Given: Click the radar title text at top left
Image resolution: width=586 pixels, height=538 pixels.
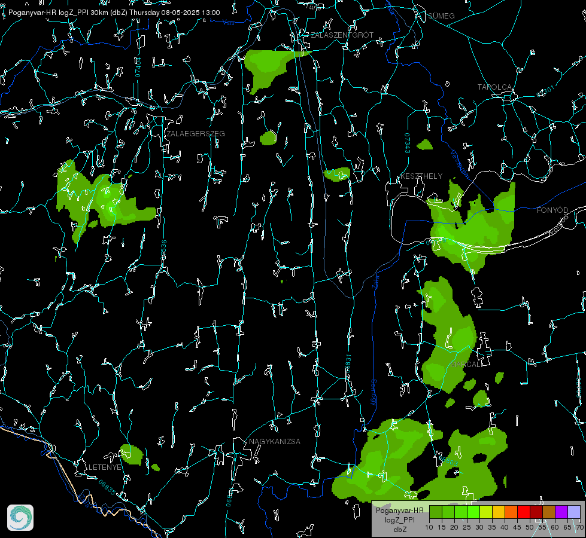Looking at the screenshot, I should click(114, 13).
